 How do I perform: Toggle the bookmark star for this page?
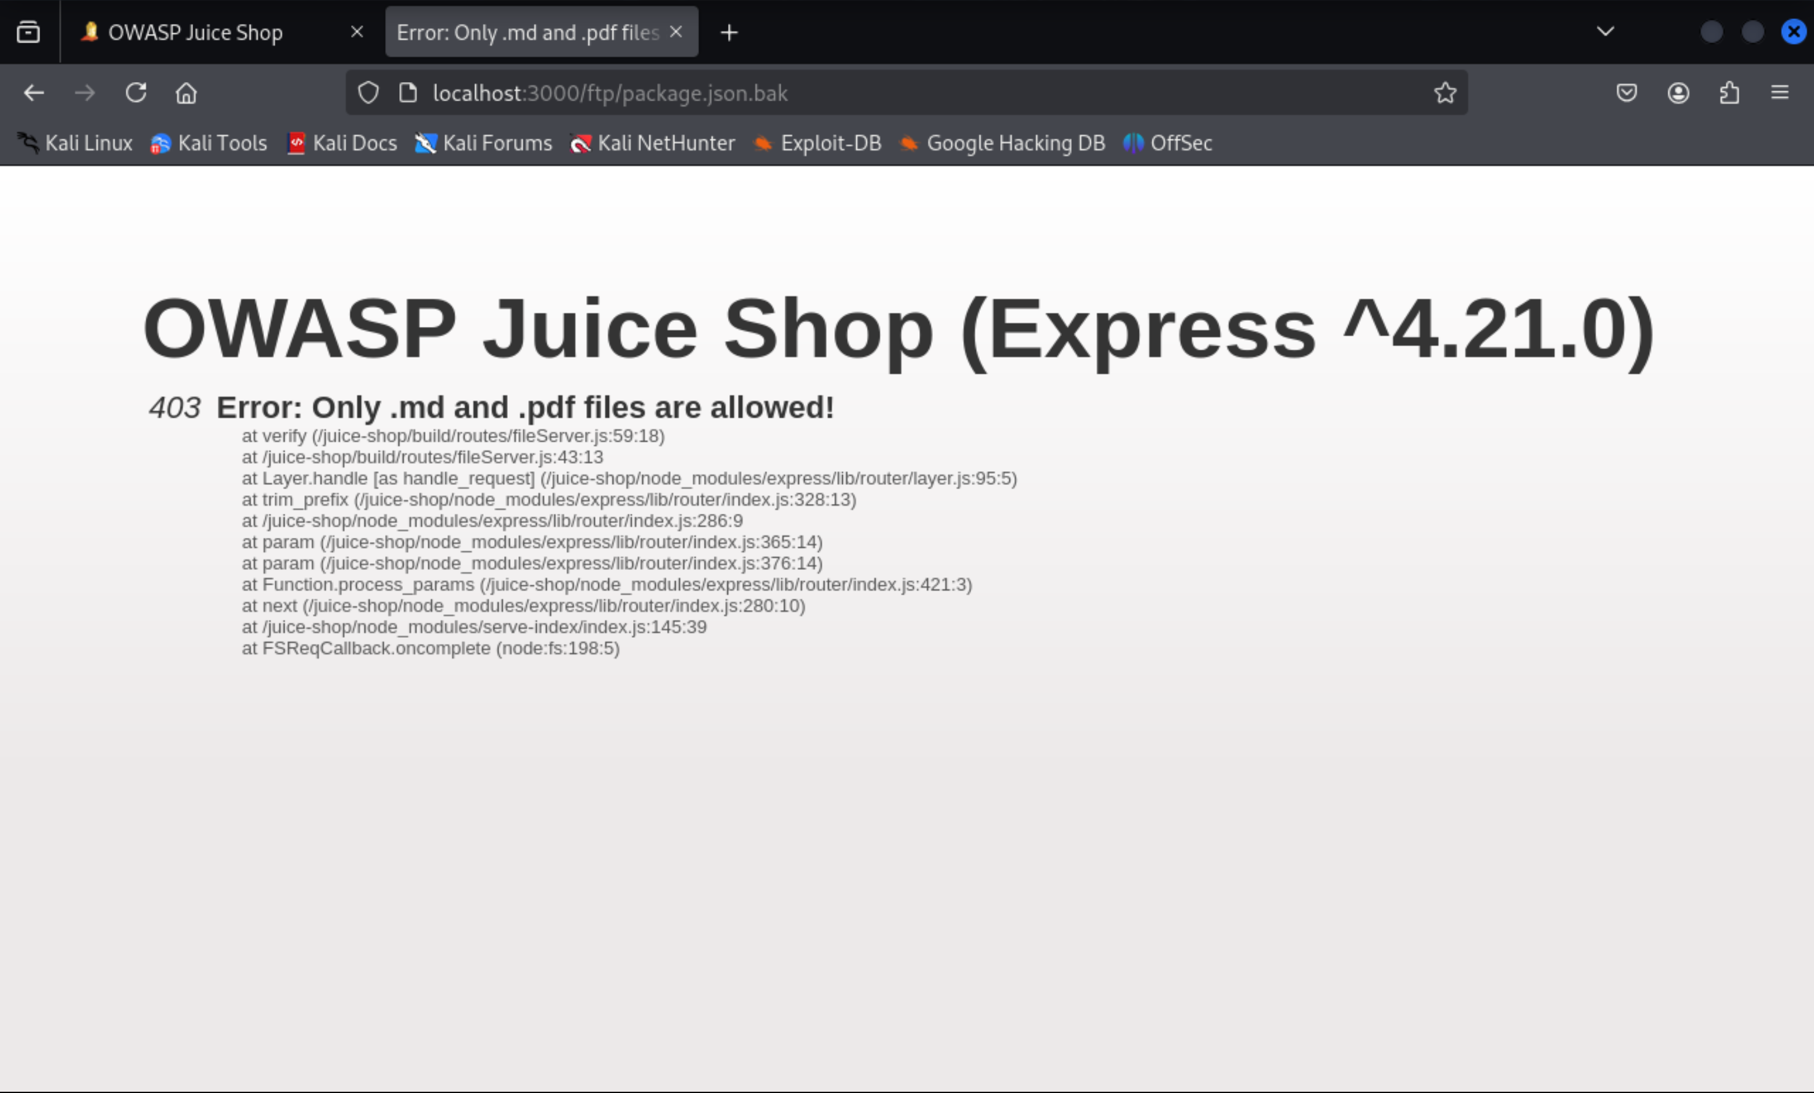coord(1444,93)
